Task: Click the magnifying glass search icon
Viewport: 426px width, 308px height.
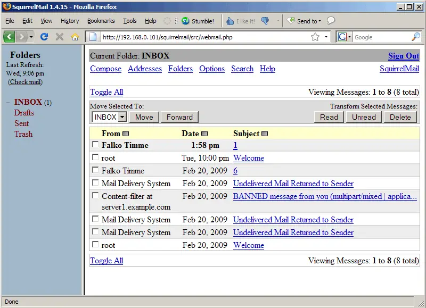Action: 416,37
